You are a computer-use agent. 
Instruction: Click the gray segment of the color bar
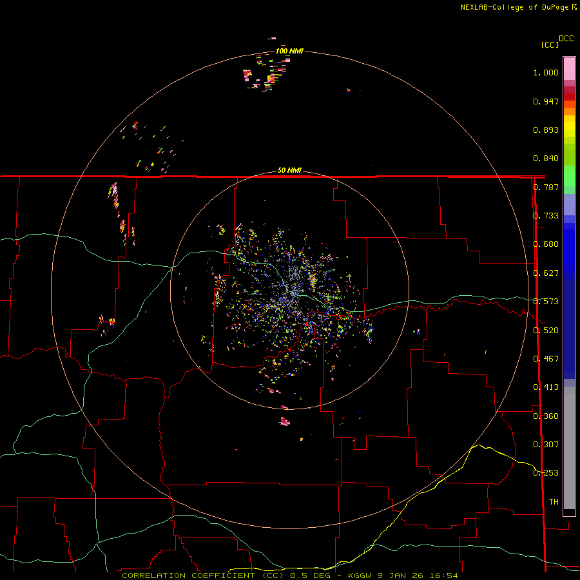[x=569, y=448]
